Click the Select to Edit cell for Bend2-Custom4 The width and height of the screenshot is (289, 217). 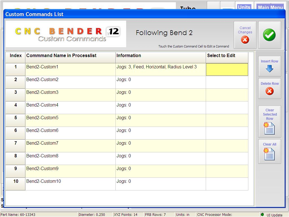pyautogui.click(x=227, y=108)
